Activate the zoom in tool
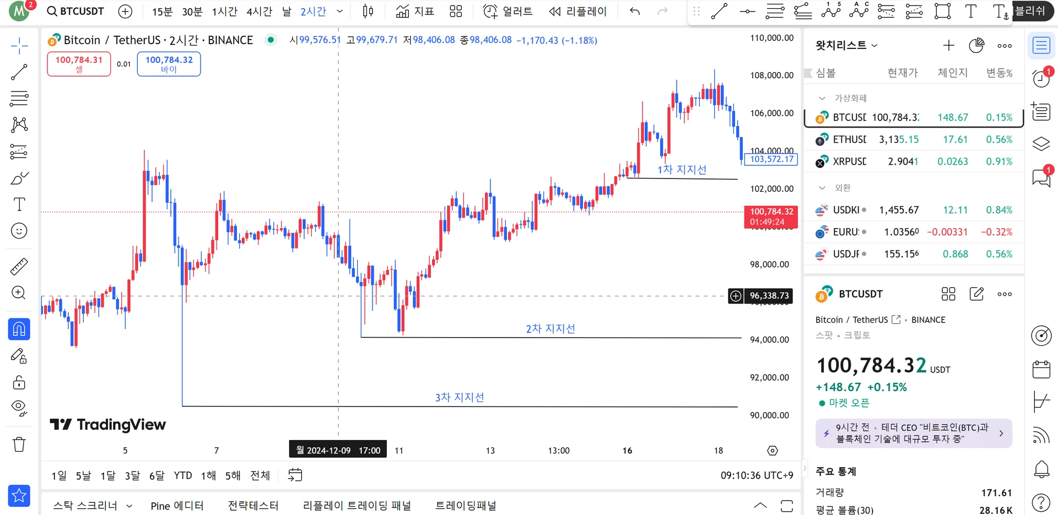The image size is (1058, 515). tap(19, 292)
